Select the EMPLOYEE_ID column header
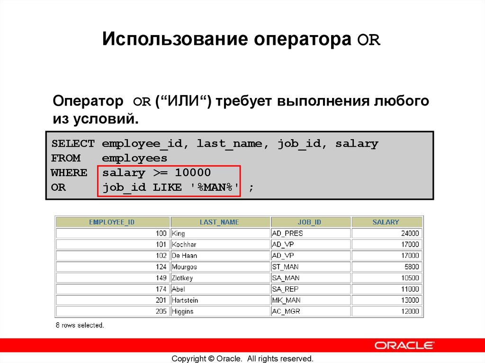This screenshot has width=485, height=363. point(112,221)
